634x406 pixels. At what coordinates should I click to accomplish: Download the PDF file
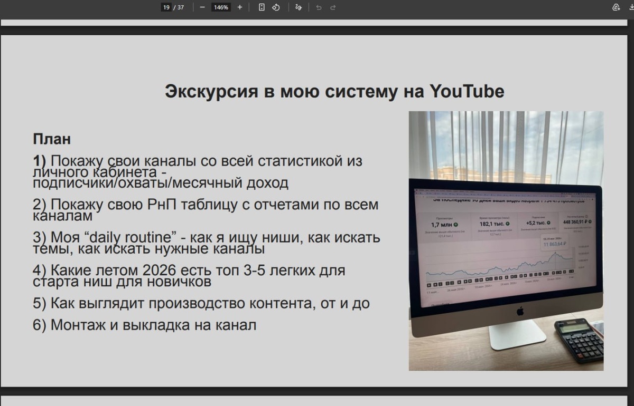631,7
